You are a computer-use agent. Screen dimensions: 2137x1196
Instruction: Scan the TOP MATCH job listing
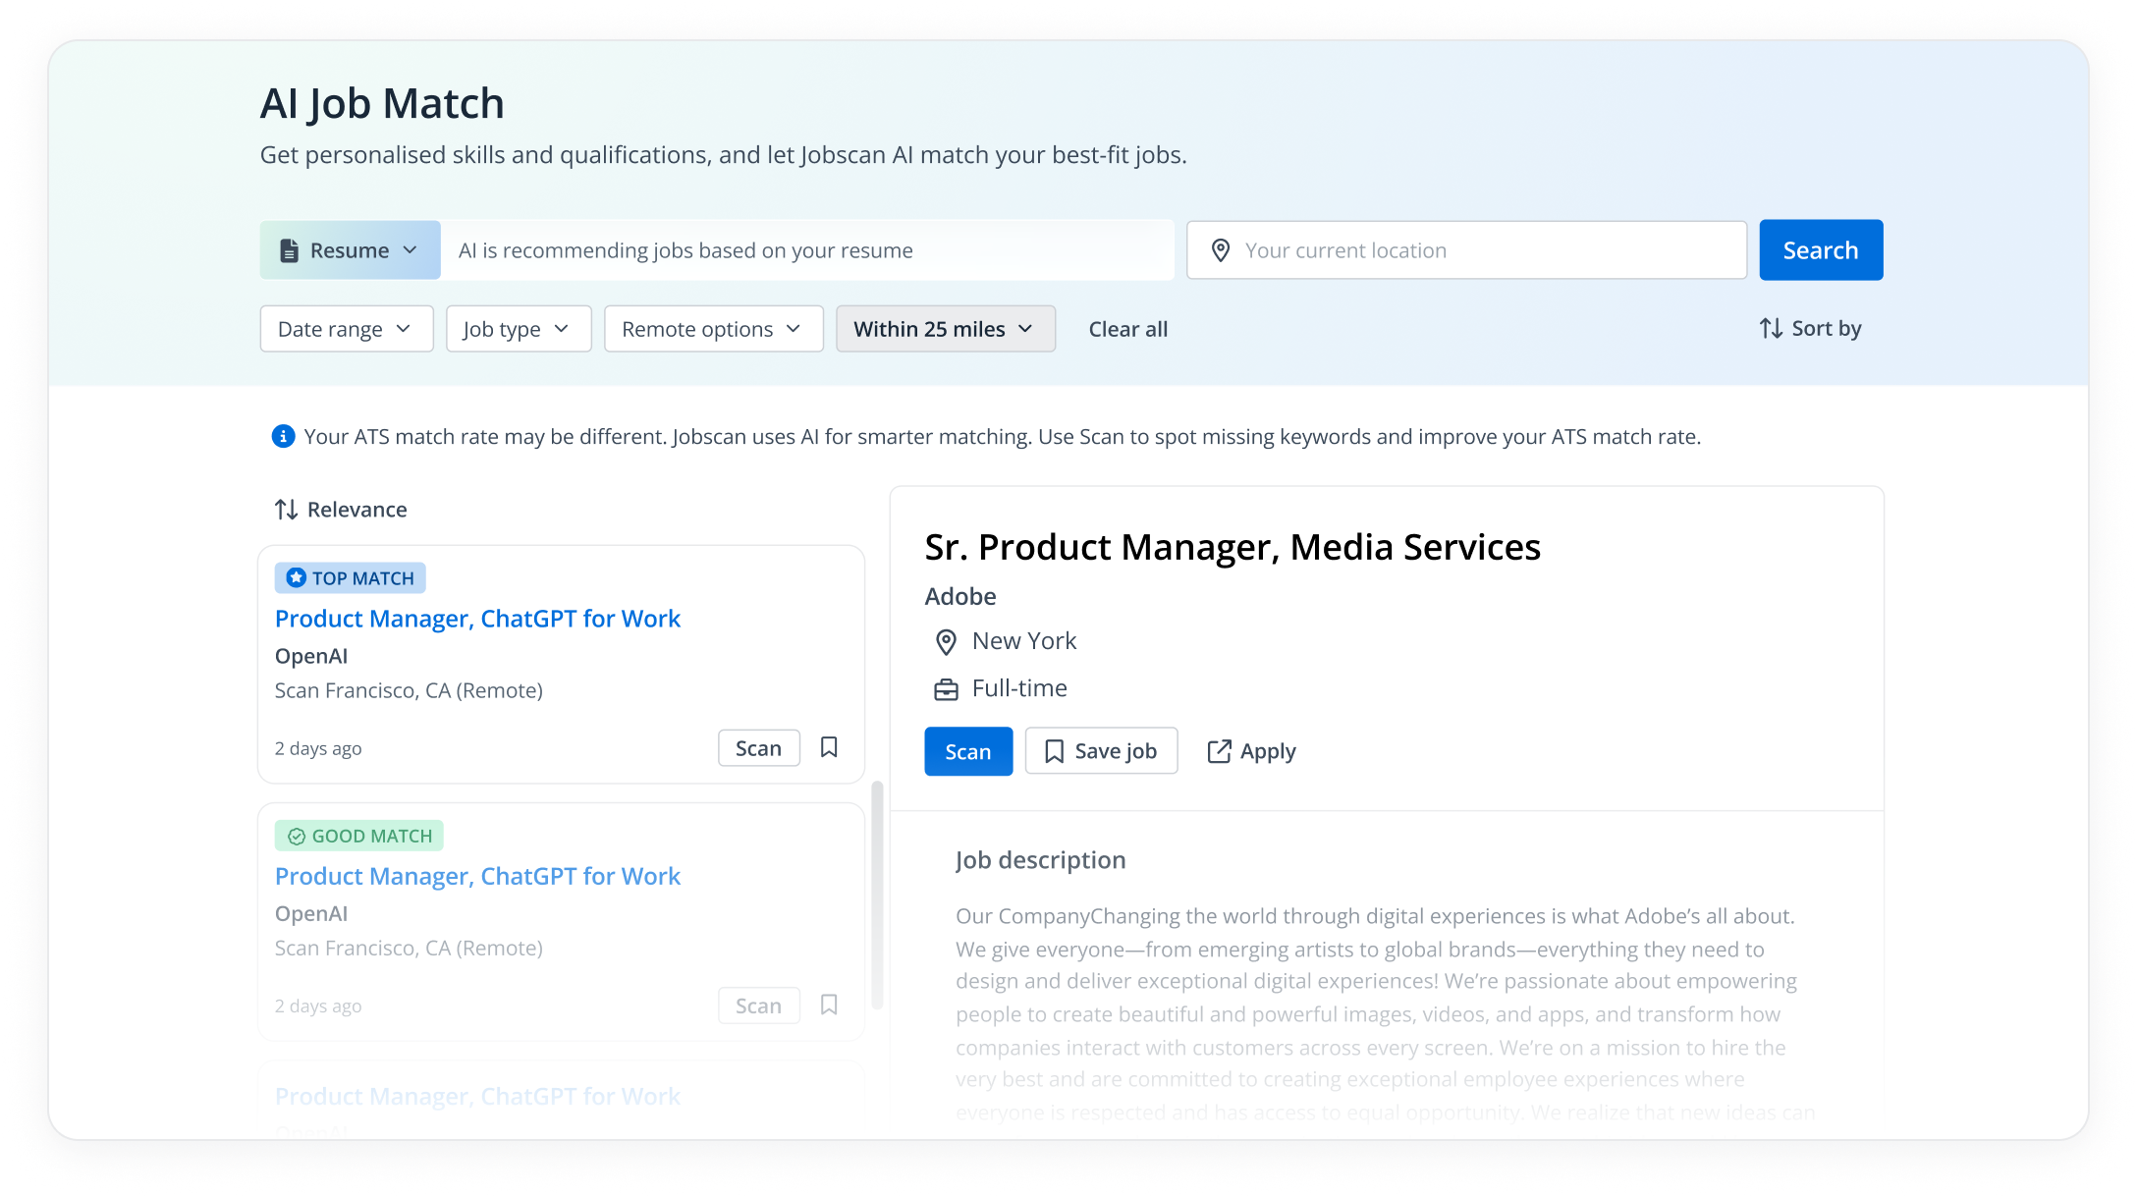[x=758, y=748]
